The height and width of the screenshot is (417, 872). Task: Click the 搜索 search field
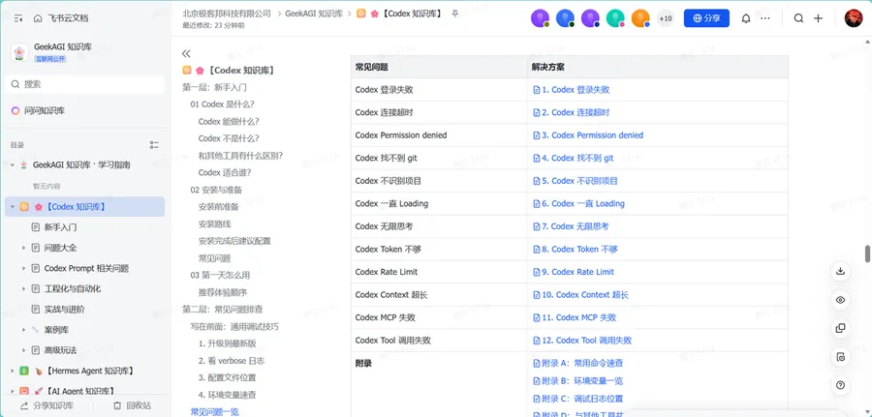(x=85, y=84)
